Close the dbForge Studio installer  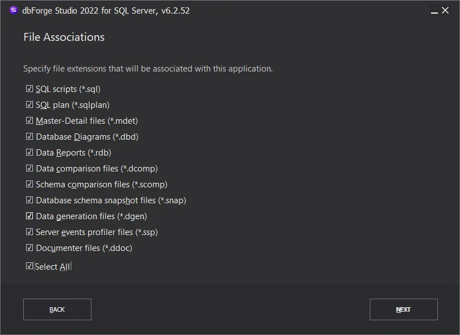click(x=446, y=10)
